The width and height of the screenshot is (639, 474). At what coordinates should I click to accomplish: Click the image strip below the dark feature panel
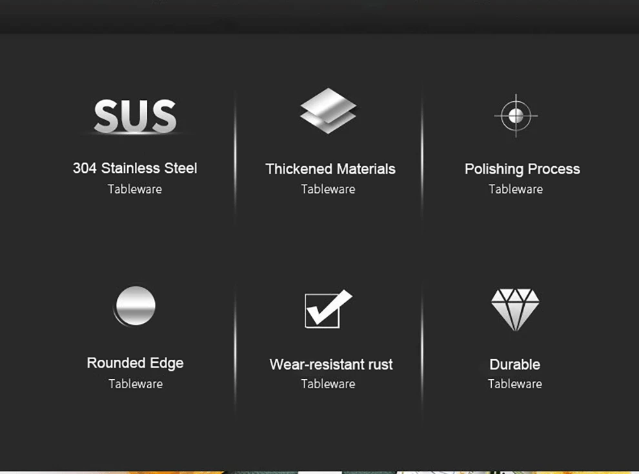point(319,473)
